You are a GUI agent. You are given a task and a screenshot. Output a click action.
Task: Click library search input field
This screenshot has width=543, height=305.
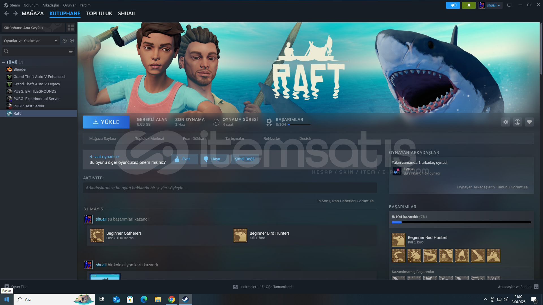pos(38,51)
